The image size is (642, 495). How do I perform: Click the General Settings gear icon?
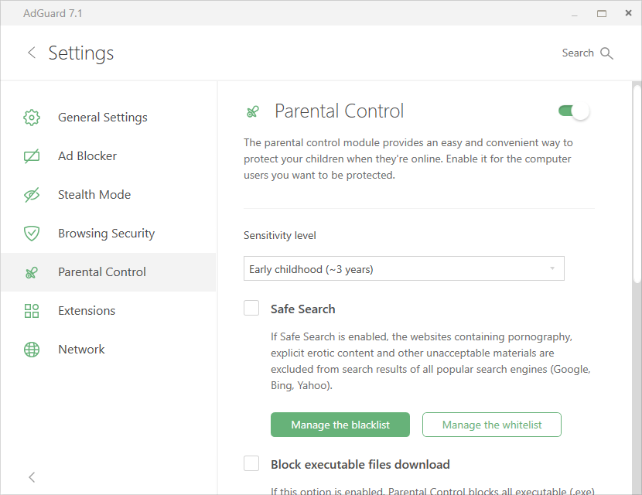(x=32, y=118)
